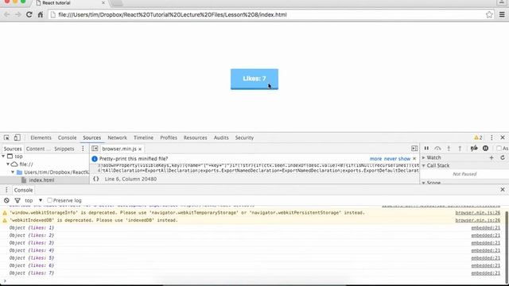Click the step over icon
The image size is (509, 286).
coord(437,149)
